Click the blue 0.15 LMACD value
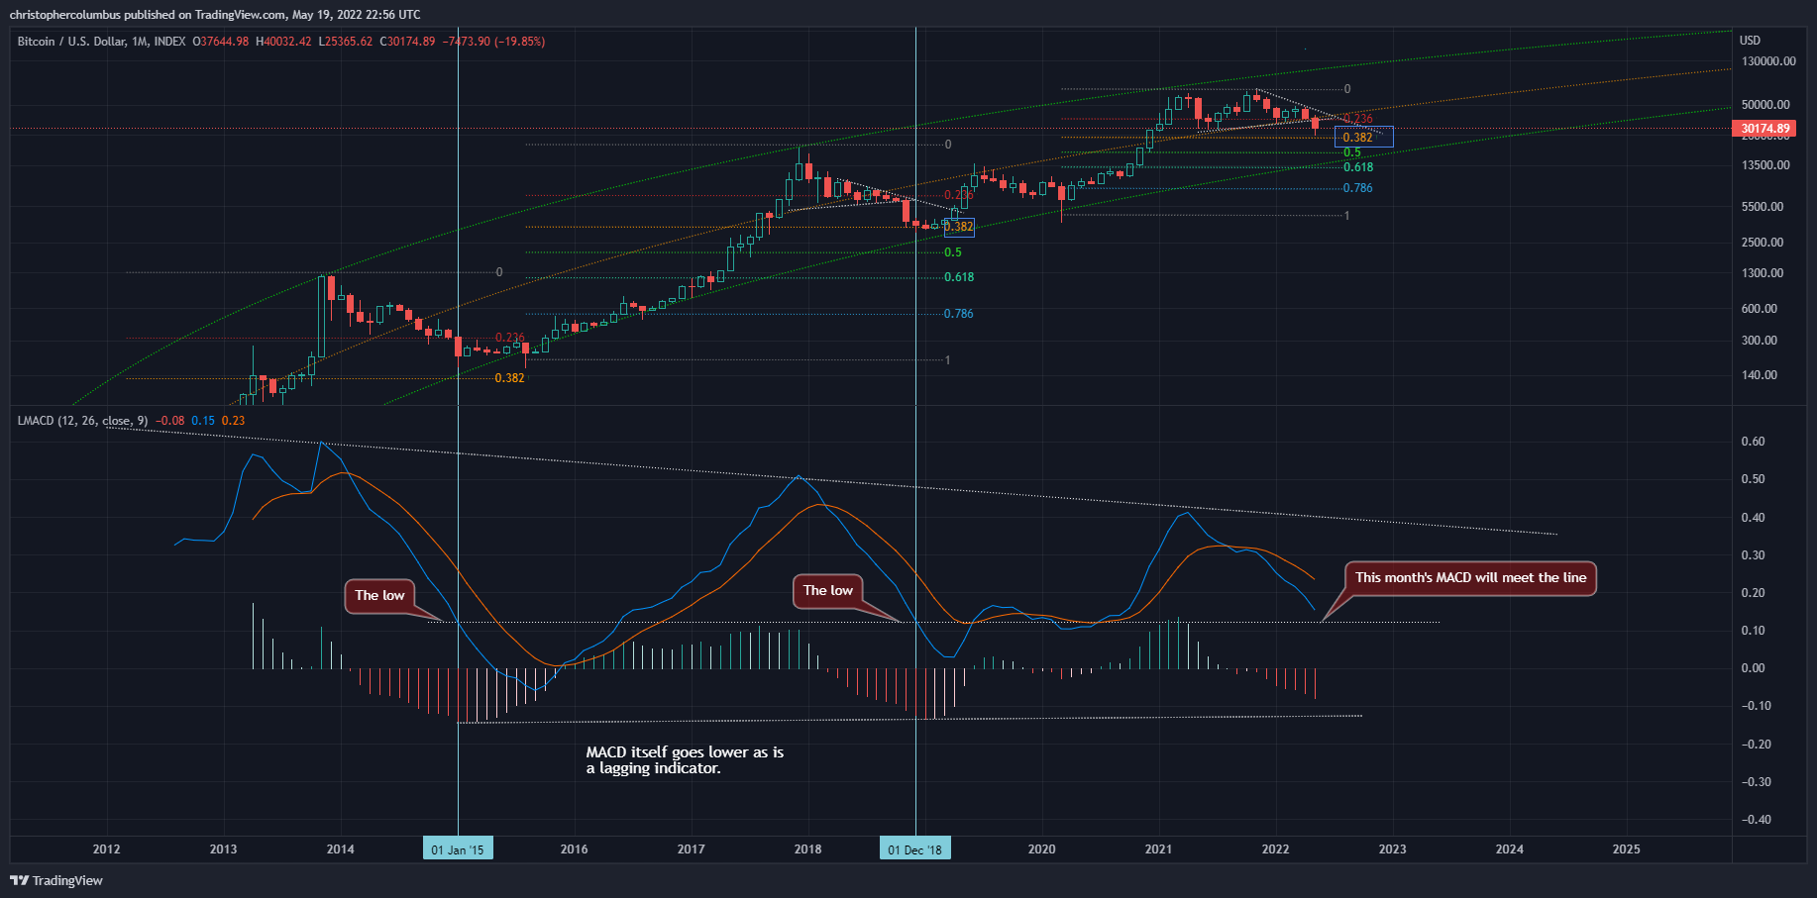Viewport: 1817px width, 898px height. (x=203, y=421)
